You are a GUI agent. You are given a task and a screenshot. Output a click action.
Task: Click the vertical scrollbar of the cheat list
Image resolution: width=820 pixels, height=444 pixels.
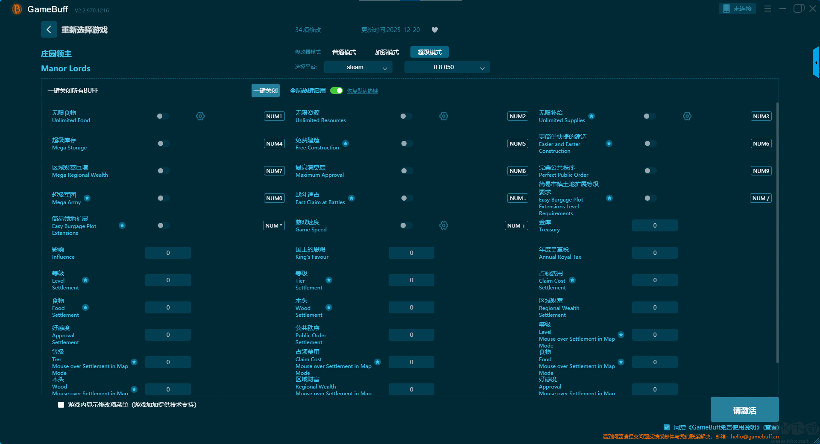pyautogui.click(x=777, y=231)
